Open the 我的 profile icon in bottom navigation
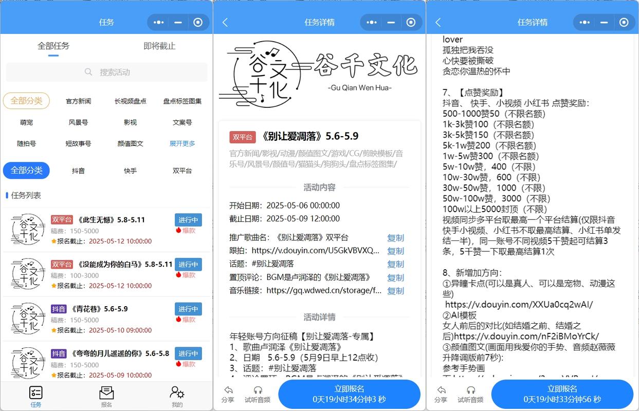Viewport: 639px width, 411px height. coord(177,393)
